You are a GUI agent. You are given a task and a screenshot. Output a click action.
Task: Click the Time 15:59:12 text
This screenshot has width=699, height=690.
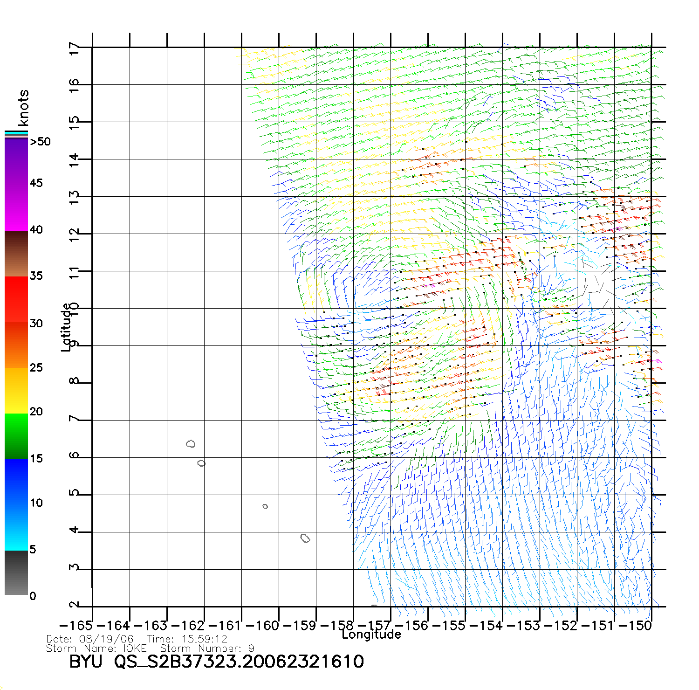click(x=187, y=639)
